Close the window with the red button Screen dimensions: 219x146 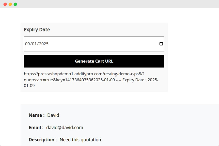click(x=5, y=4)
